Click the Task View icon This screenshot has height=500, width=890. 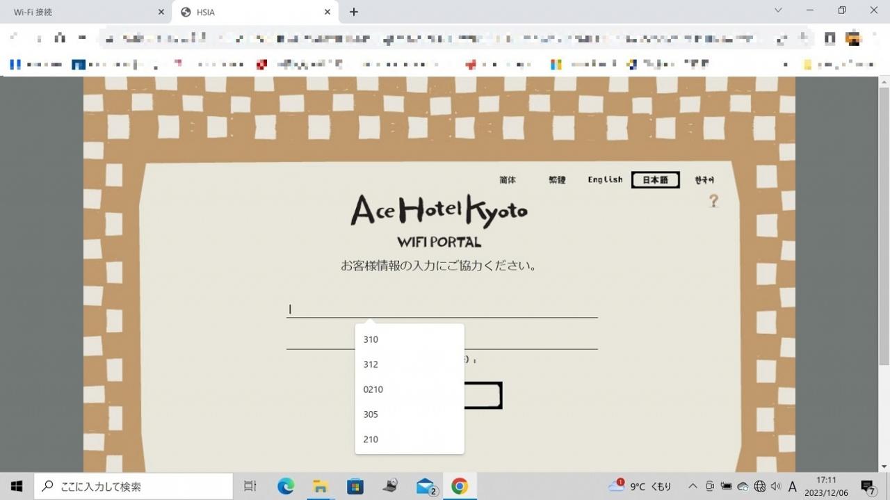pyautogui.click(x=250, y=486)
